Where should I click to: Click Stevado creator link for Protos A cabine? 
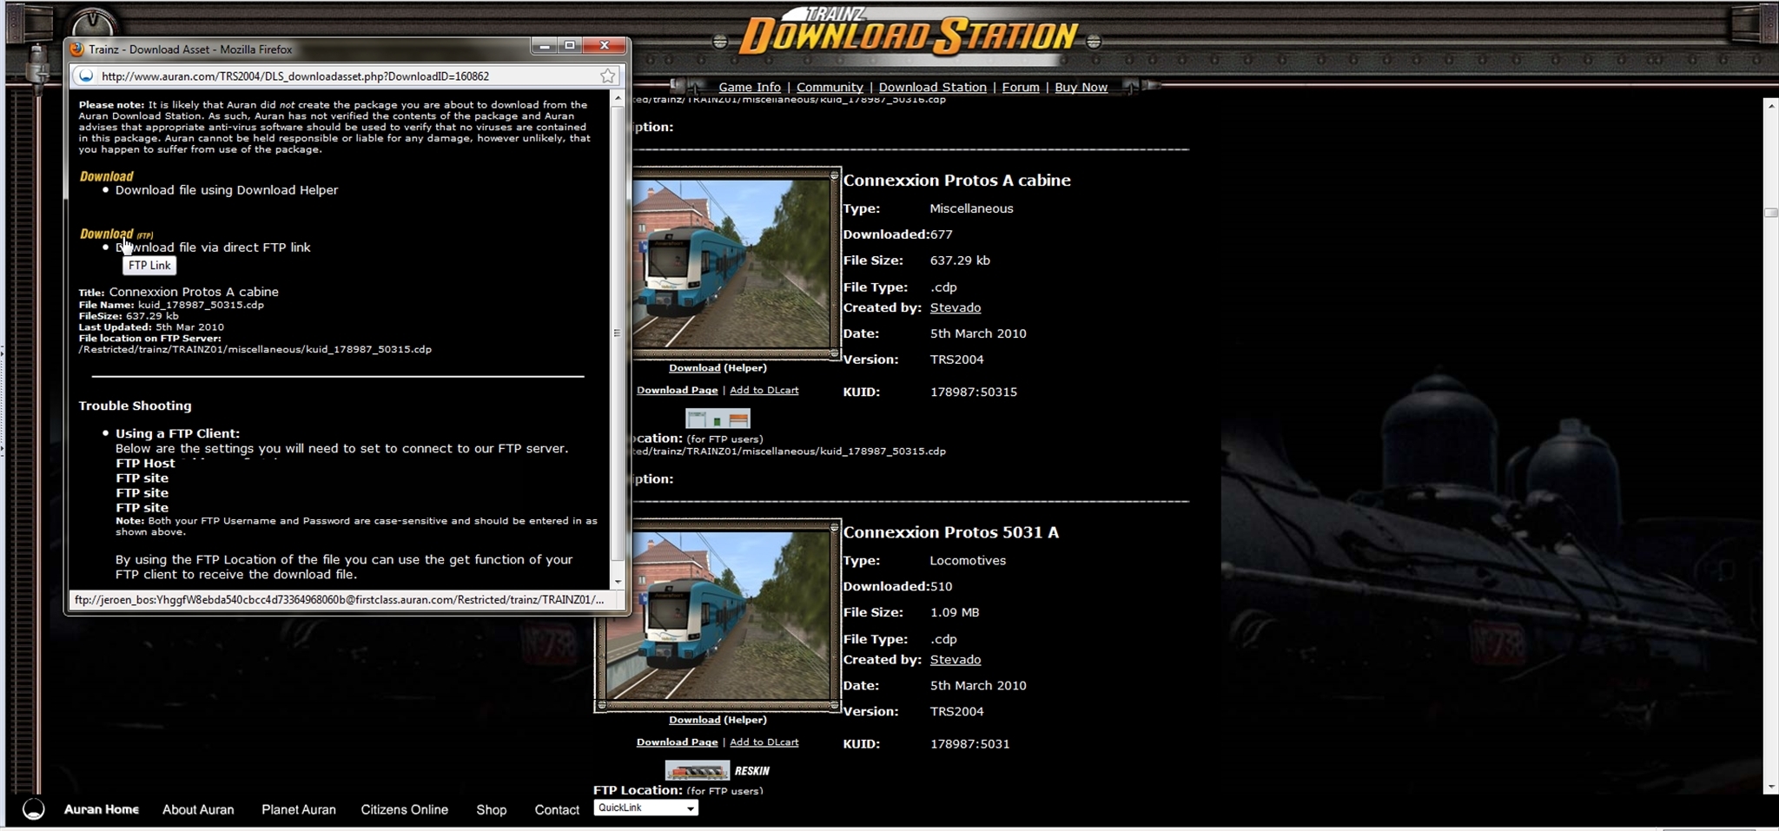tap(956, 308)
